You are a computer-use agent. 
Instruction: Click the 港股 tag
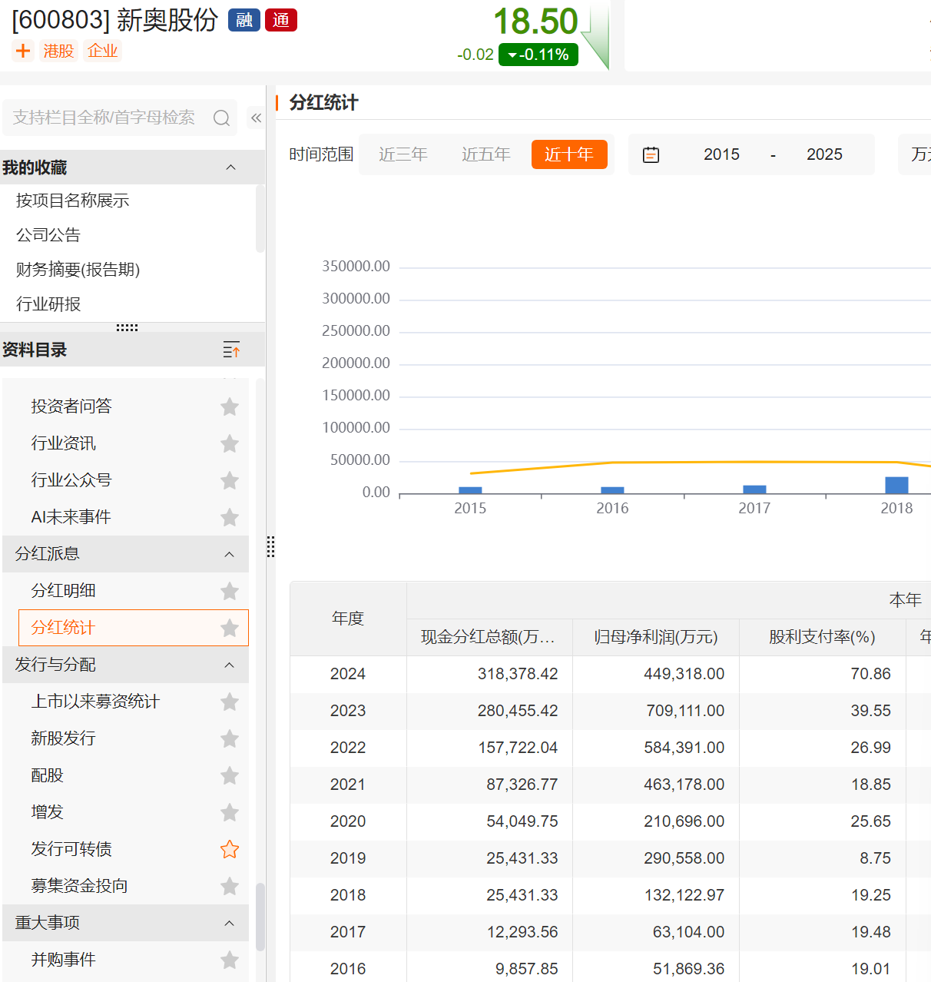pos(58,51)
